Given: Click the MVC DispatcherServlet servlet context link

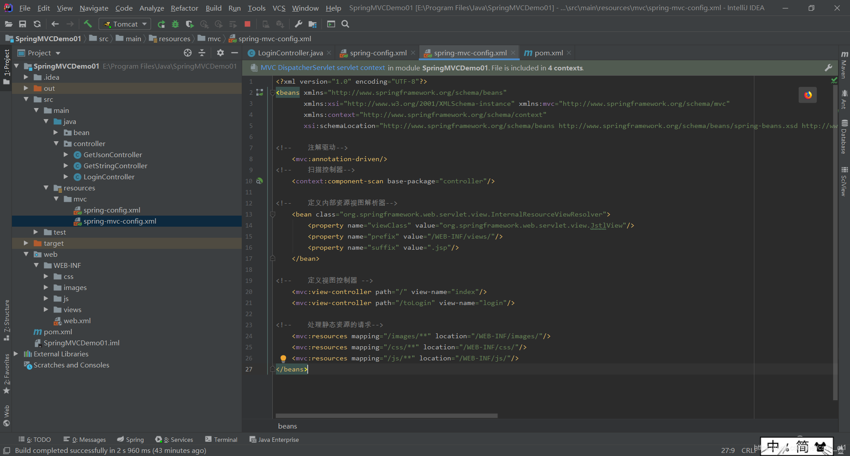Looking at the screenshot, I should coord(323,68).
